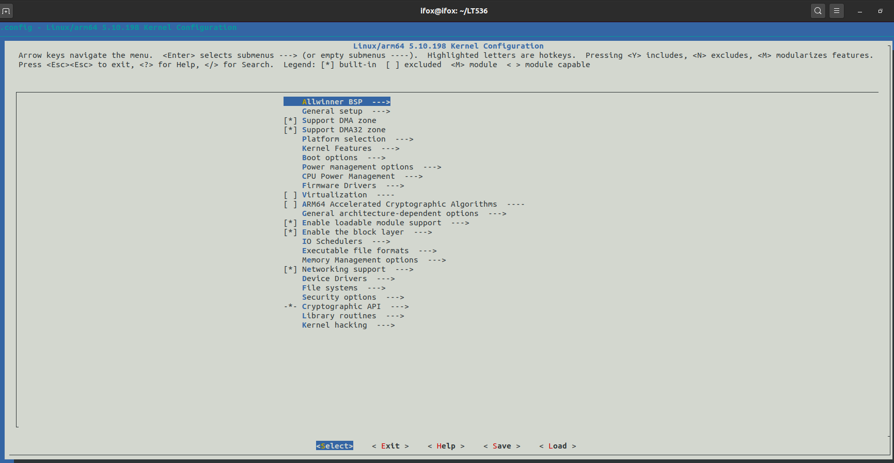Expand the File systems submenu arrow
Screen dimensions: 894x463
377,288
